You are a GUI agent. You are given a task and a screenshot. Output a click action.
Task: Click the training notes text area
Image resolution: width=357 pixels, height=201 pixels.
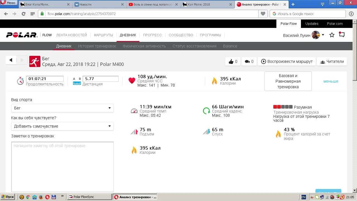62,166
